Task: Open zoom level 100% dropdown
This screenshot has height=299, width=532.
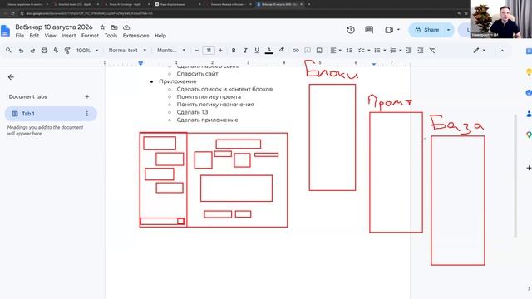Action: point(86,51)
